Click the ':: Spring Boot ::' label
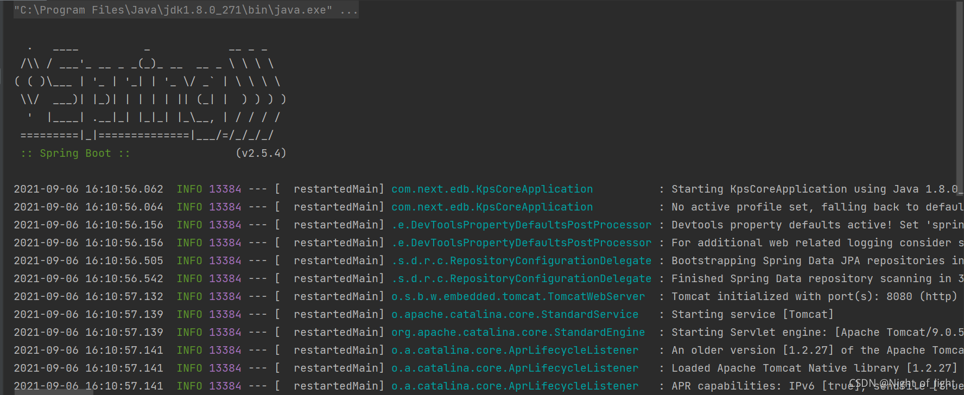This screenshot has height=395, width=964. click(75, 154)
